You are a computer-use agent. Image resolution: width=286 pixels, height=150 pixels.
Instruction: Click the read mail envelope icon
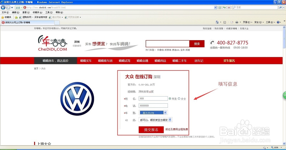coord(232,22)
